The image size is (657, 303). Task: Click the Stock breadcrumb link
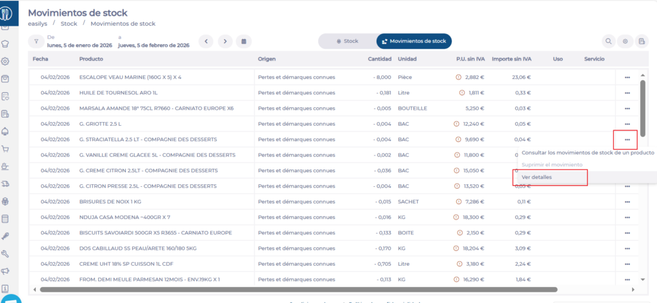click(x=69, y=24)
